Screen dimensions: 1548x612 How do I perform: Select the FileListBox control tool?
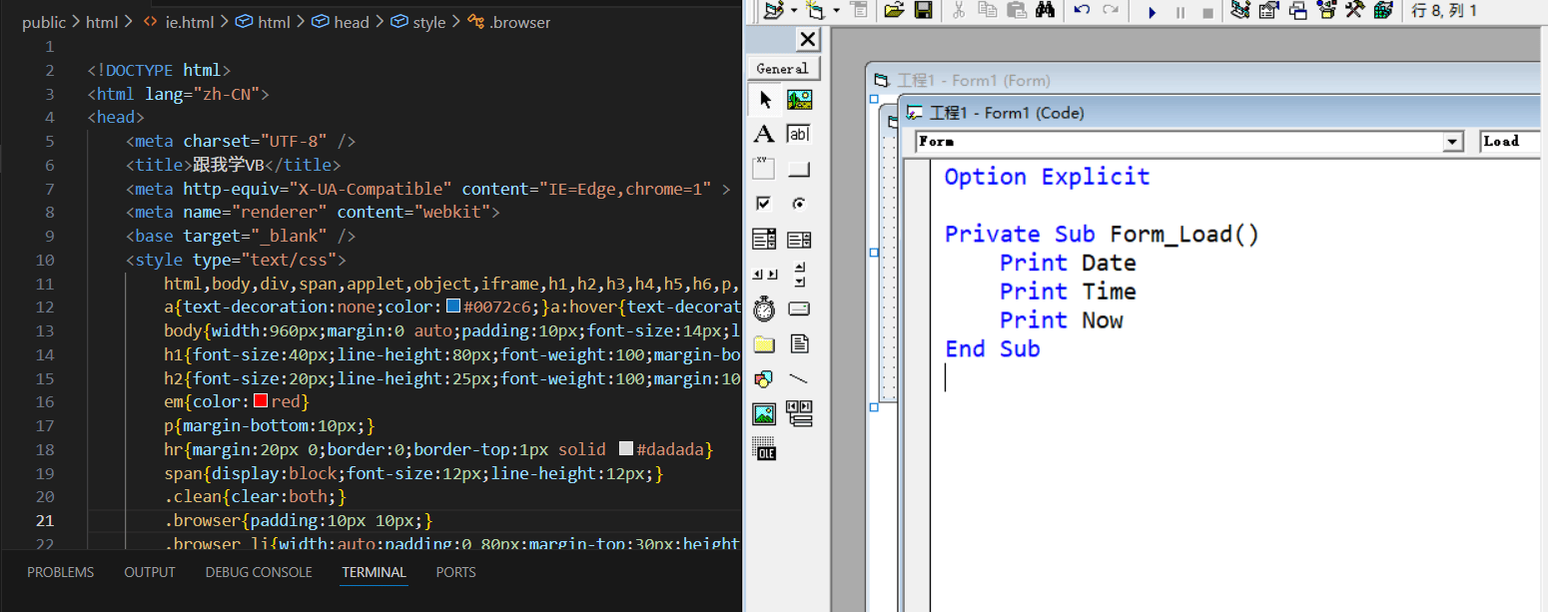coord(799,343)
